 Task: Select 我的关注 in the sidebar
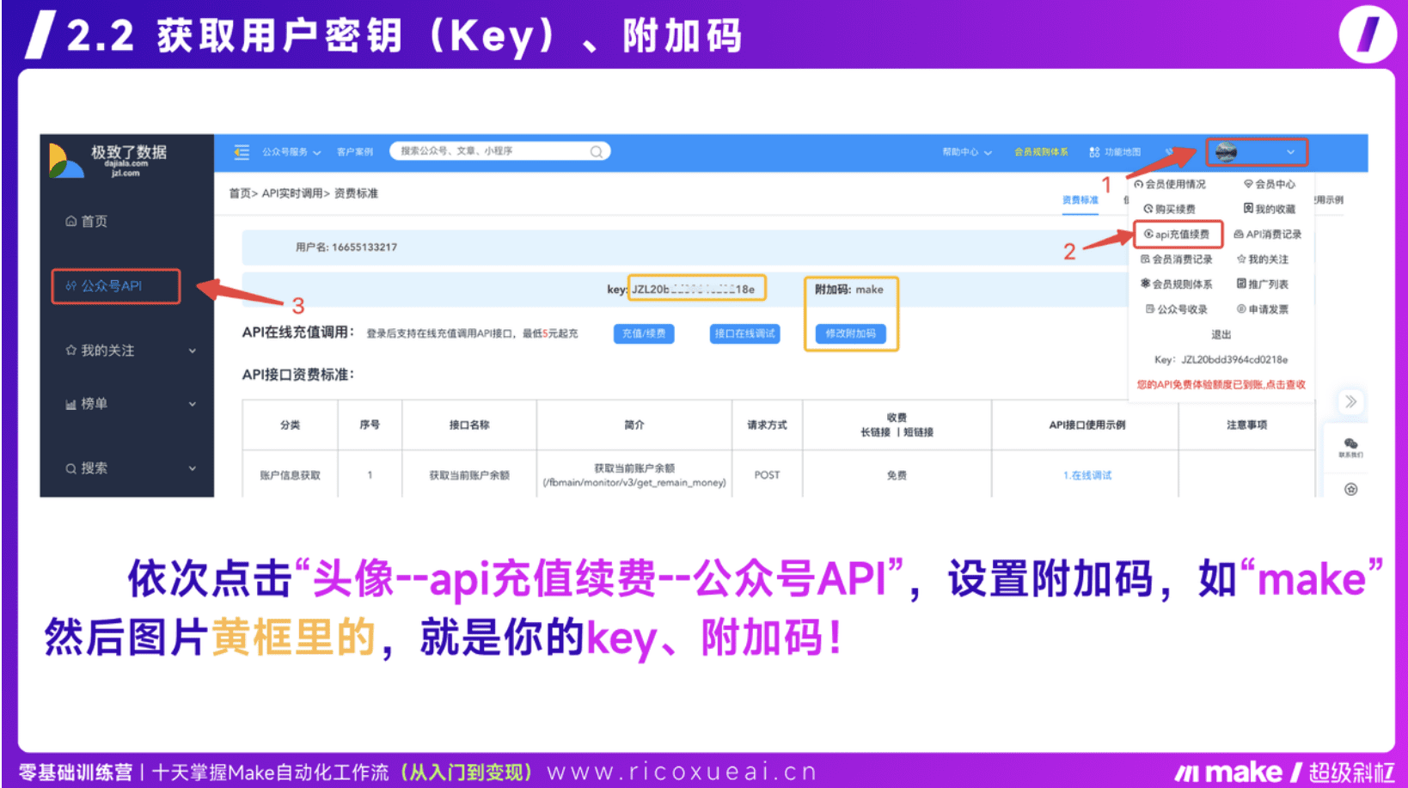[x=106, y=350]
